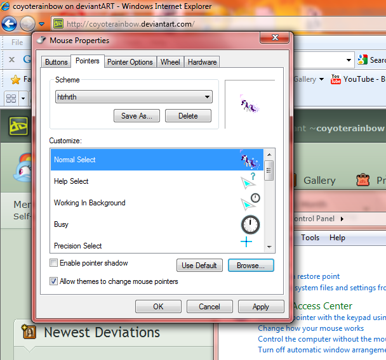386x360 pixels.
Task: Click the Newest Deviations section icon
Action: pyautogui.click(x=29, y=331)
